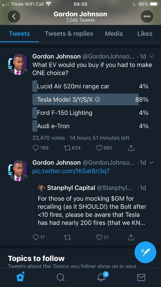Switch to the Media tab
This screenshot has width=161, height=287.
pyautogui.click(x=114, y=33)
